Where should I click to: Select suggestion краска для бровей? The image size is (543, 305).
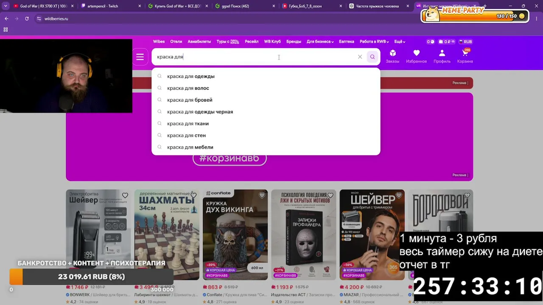266,100
